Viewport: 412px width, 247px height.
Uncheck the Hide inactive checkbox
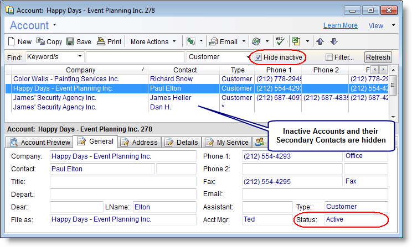pos(258,57)
